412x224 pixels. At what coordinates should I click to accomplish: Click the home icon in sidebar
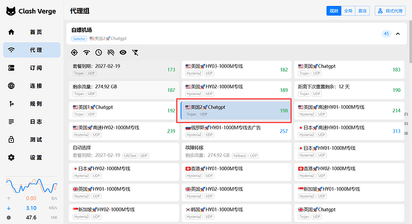click(11, 32)
